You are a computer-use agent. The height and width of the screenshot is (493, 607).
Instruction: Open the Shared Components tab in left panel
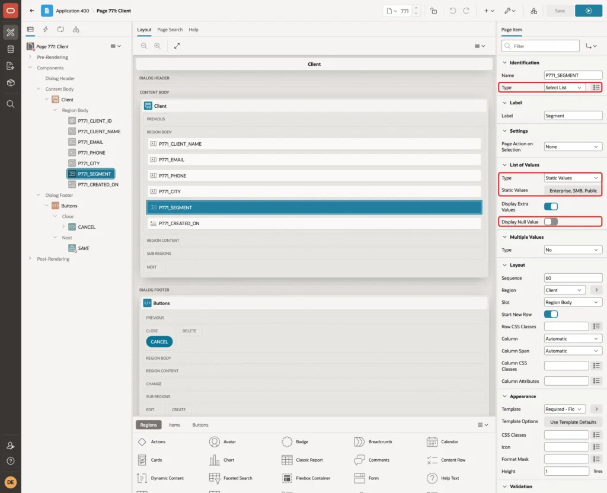pyautogui.click(x=76, y=30)
